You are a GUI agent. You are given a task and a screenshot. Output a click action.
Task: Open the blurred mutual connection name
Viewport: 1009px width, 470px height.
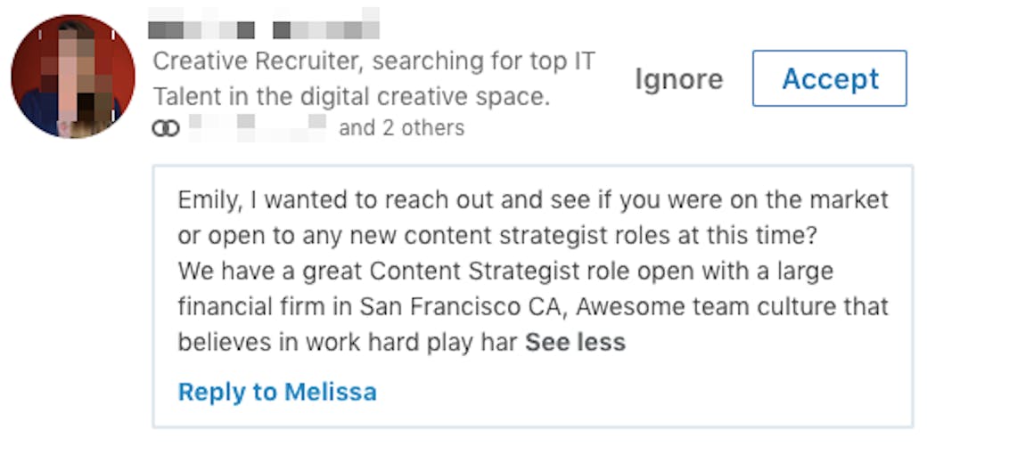coord(258,128)
